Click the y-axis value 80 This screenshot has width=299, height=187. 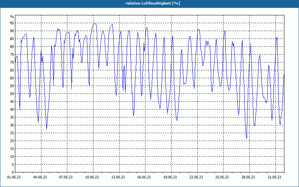(12, 46)
